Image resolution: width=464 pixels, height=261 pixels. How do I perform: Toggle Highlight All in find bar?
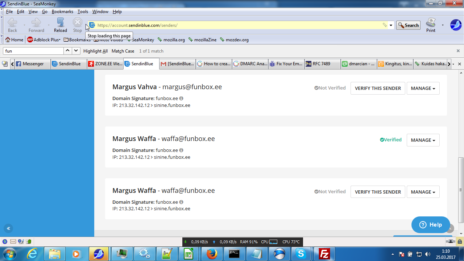[x=95, y=51]
